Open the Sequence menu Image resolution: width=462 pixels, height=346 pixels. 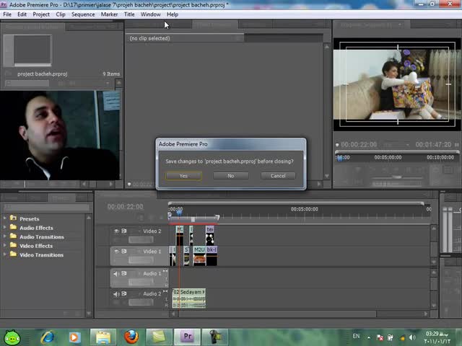(83, 14)
